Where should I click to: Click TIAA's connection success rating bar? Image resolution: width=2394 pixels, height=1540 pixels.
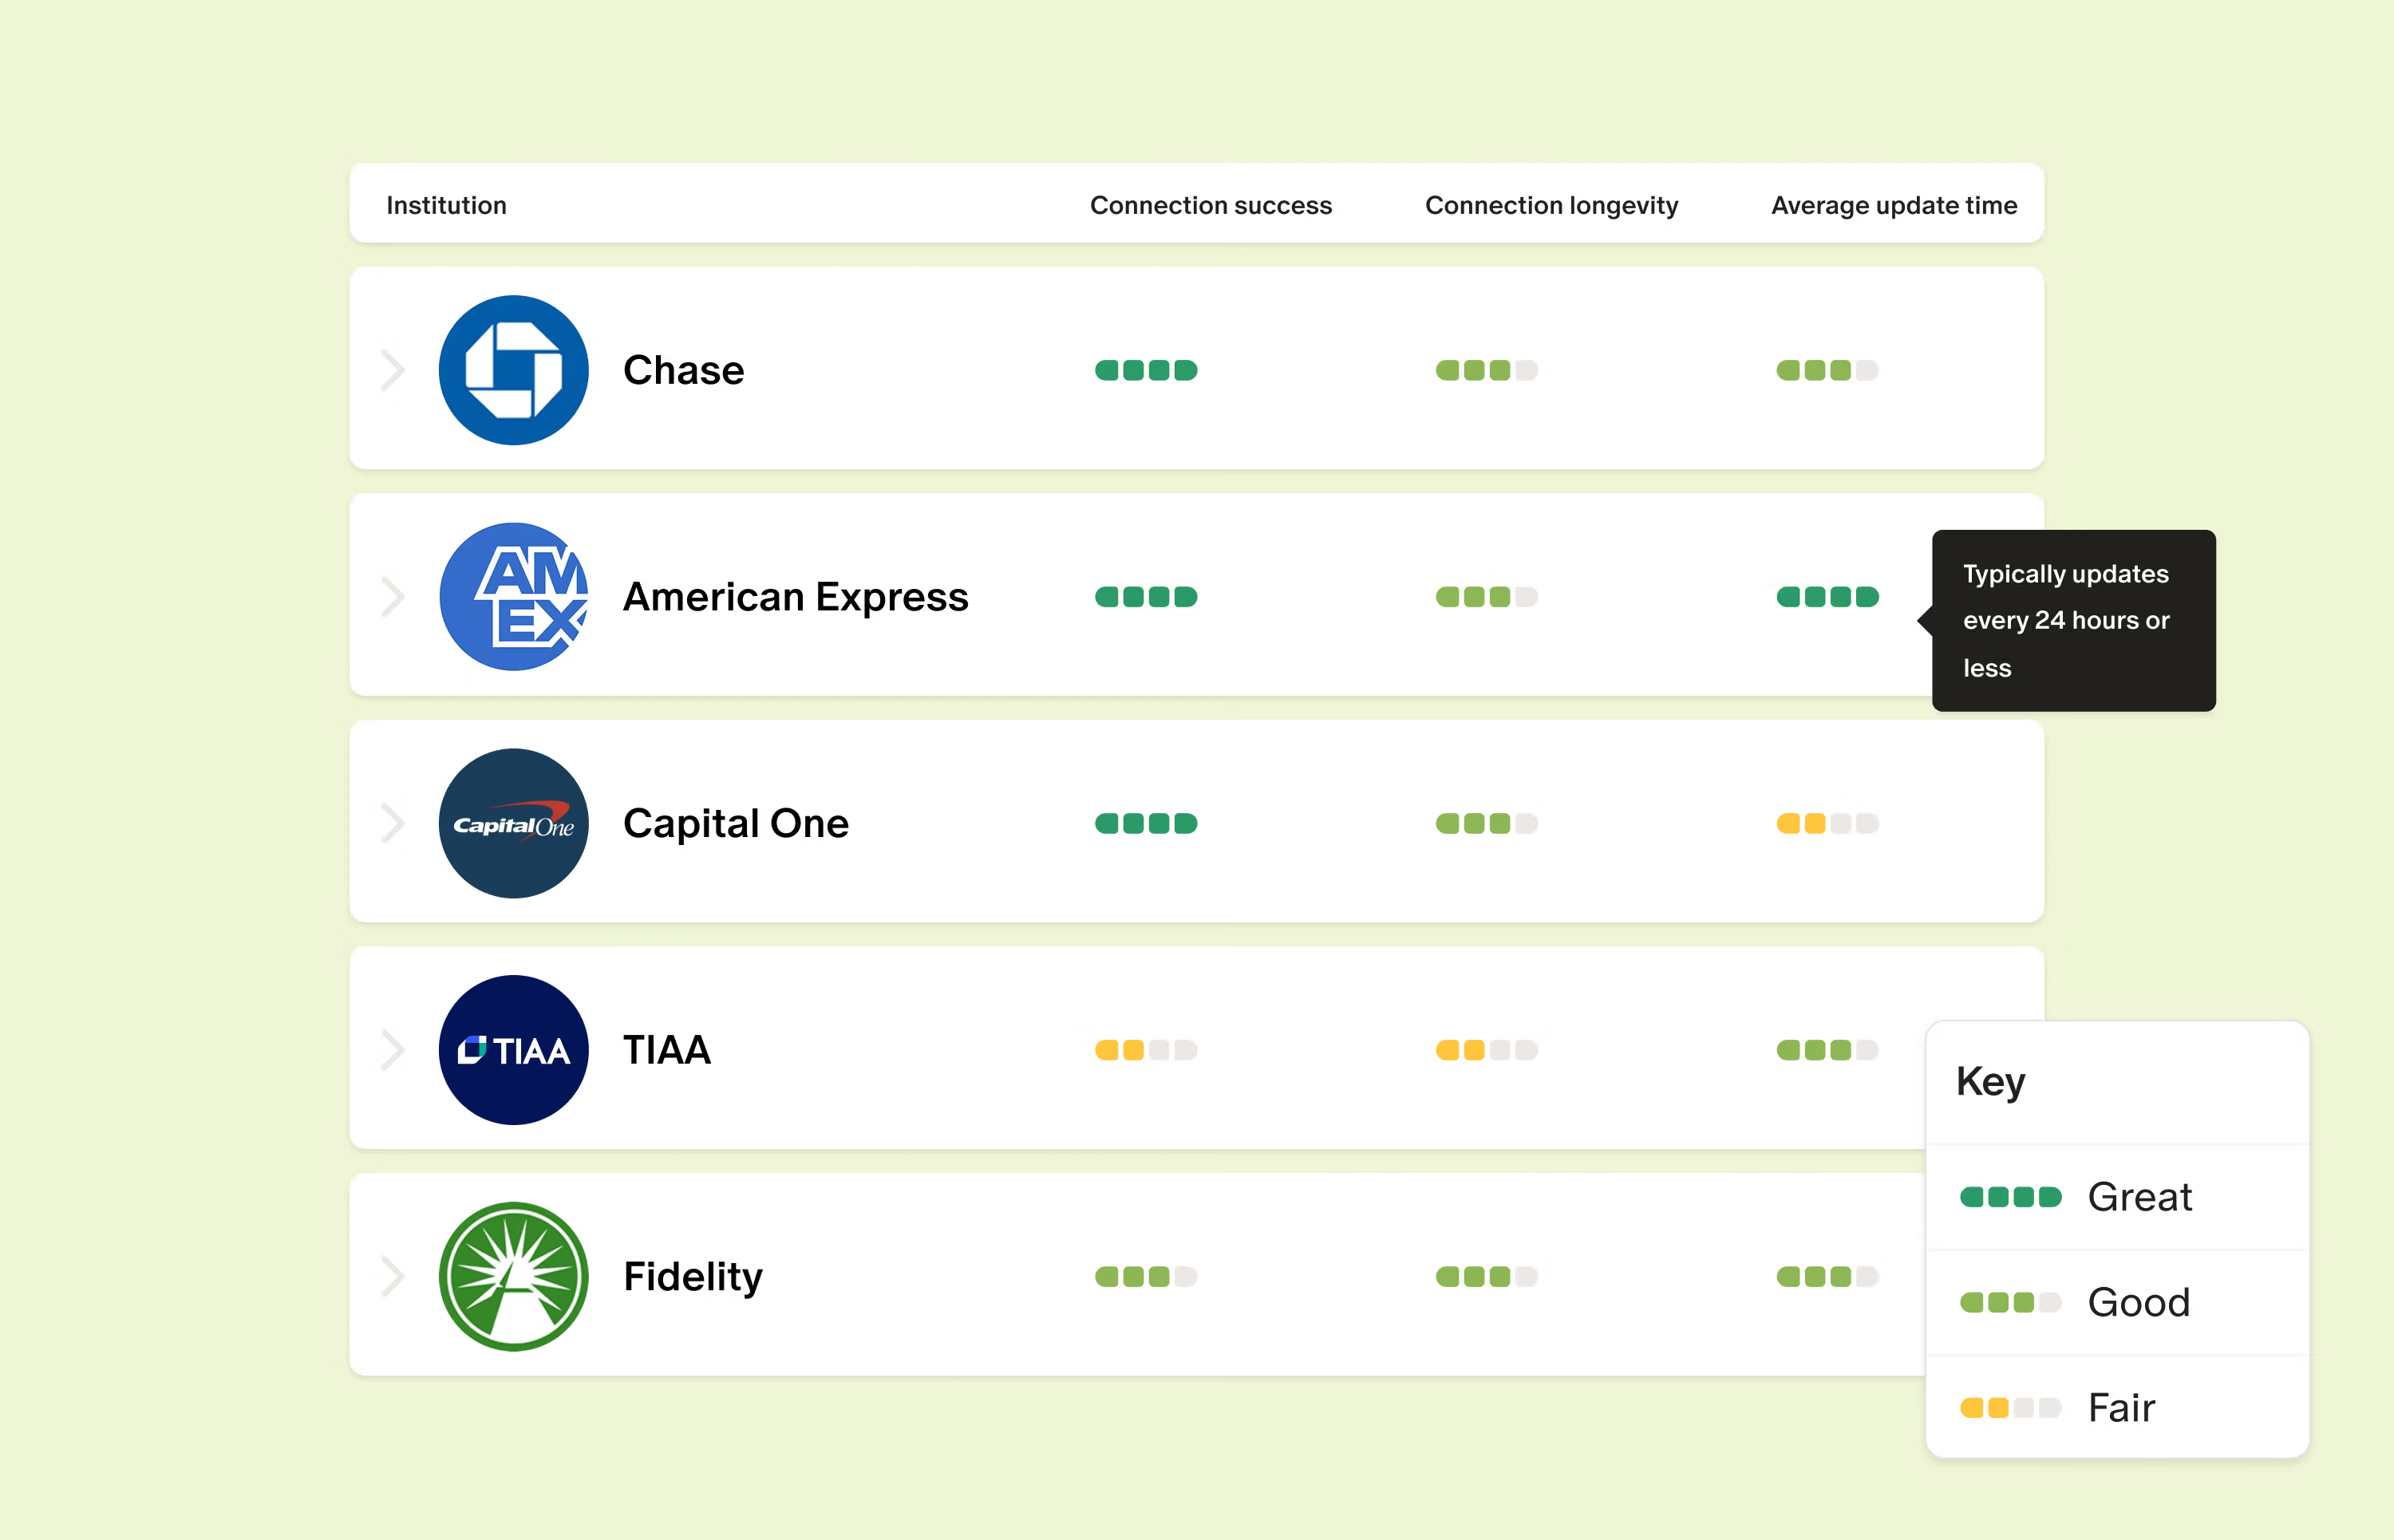pos(1145,1050)
